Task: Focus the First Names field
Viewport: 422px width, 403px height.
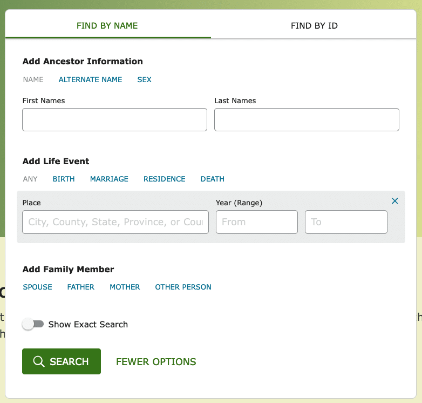Action: pos(114,119)
